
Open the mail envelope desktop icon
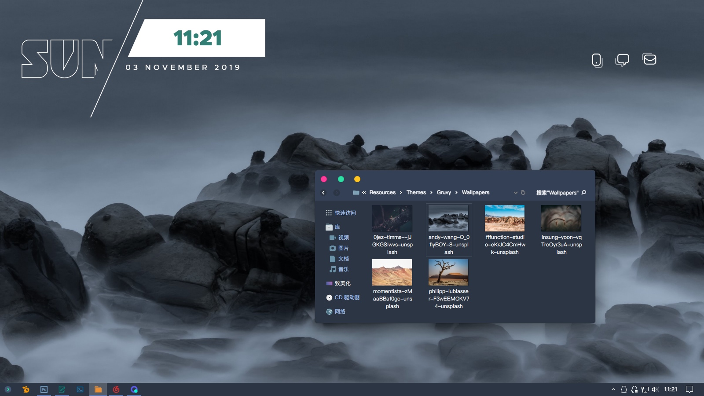649,59
